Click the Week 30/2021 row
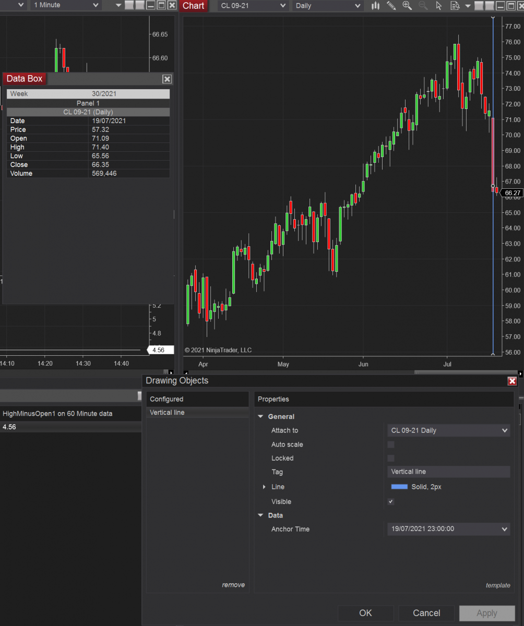This screenshot has width=524, height=626. (88, 94)
